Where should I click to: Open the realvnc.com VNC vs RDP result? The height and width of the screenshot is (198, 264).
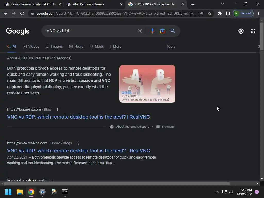[78, 151]
